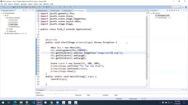Collapse all in Package Explorer
Screen dimensions: 188x105
tap(24, 10)
